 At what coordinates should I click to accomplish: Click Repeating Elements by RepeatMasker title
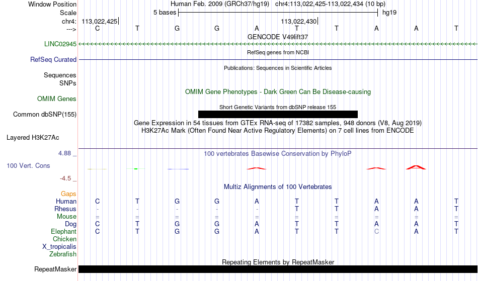(x=278, y=262)
